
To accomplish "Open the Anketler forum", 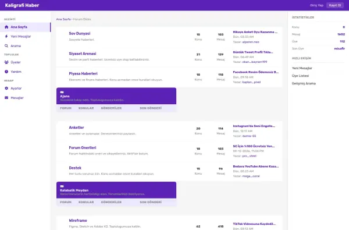I will click(76, 128).
